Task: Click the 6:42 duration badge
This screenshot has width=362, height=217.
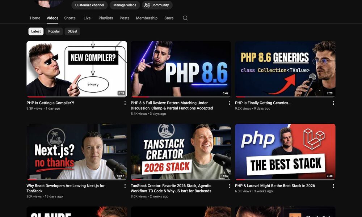Action: (x=226, y=93)
